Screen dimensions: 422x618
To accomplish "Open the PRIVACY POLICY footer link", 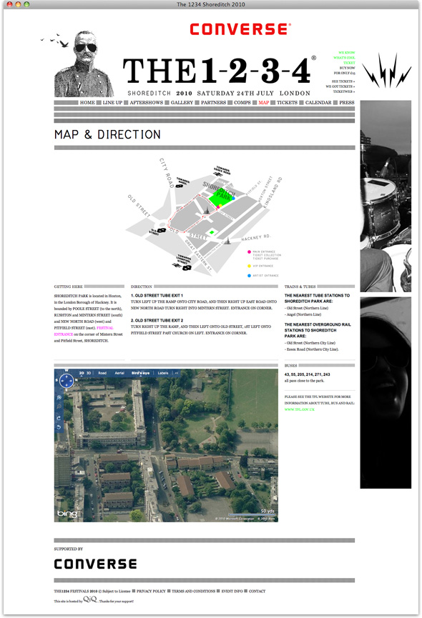I will [x=151, y=591].
